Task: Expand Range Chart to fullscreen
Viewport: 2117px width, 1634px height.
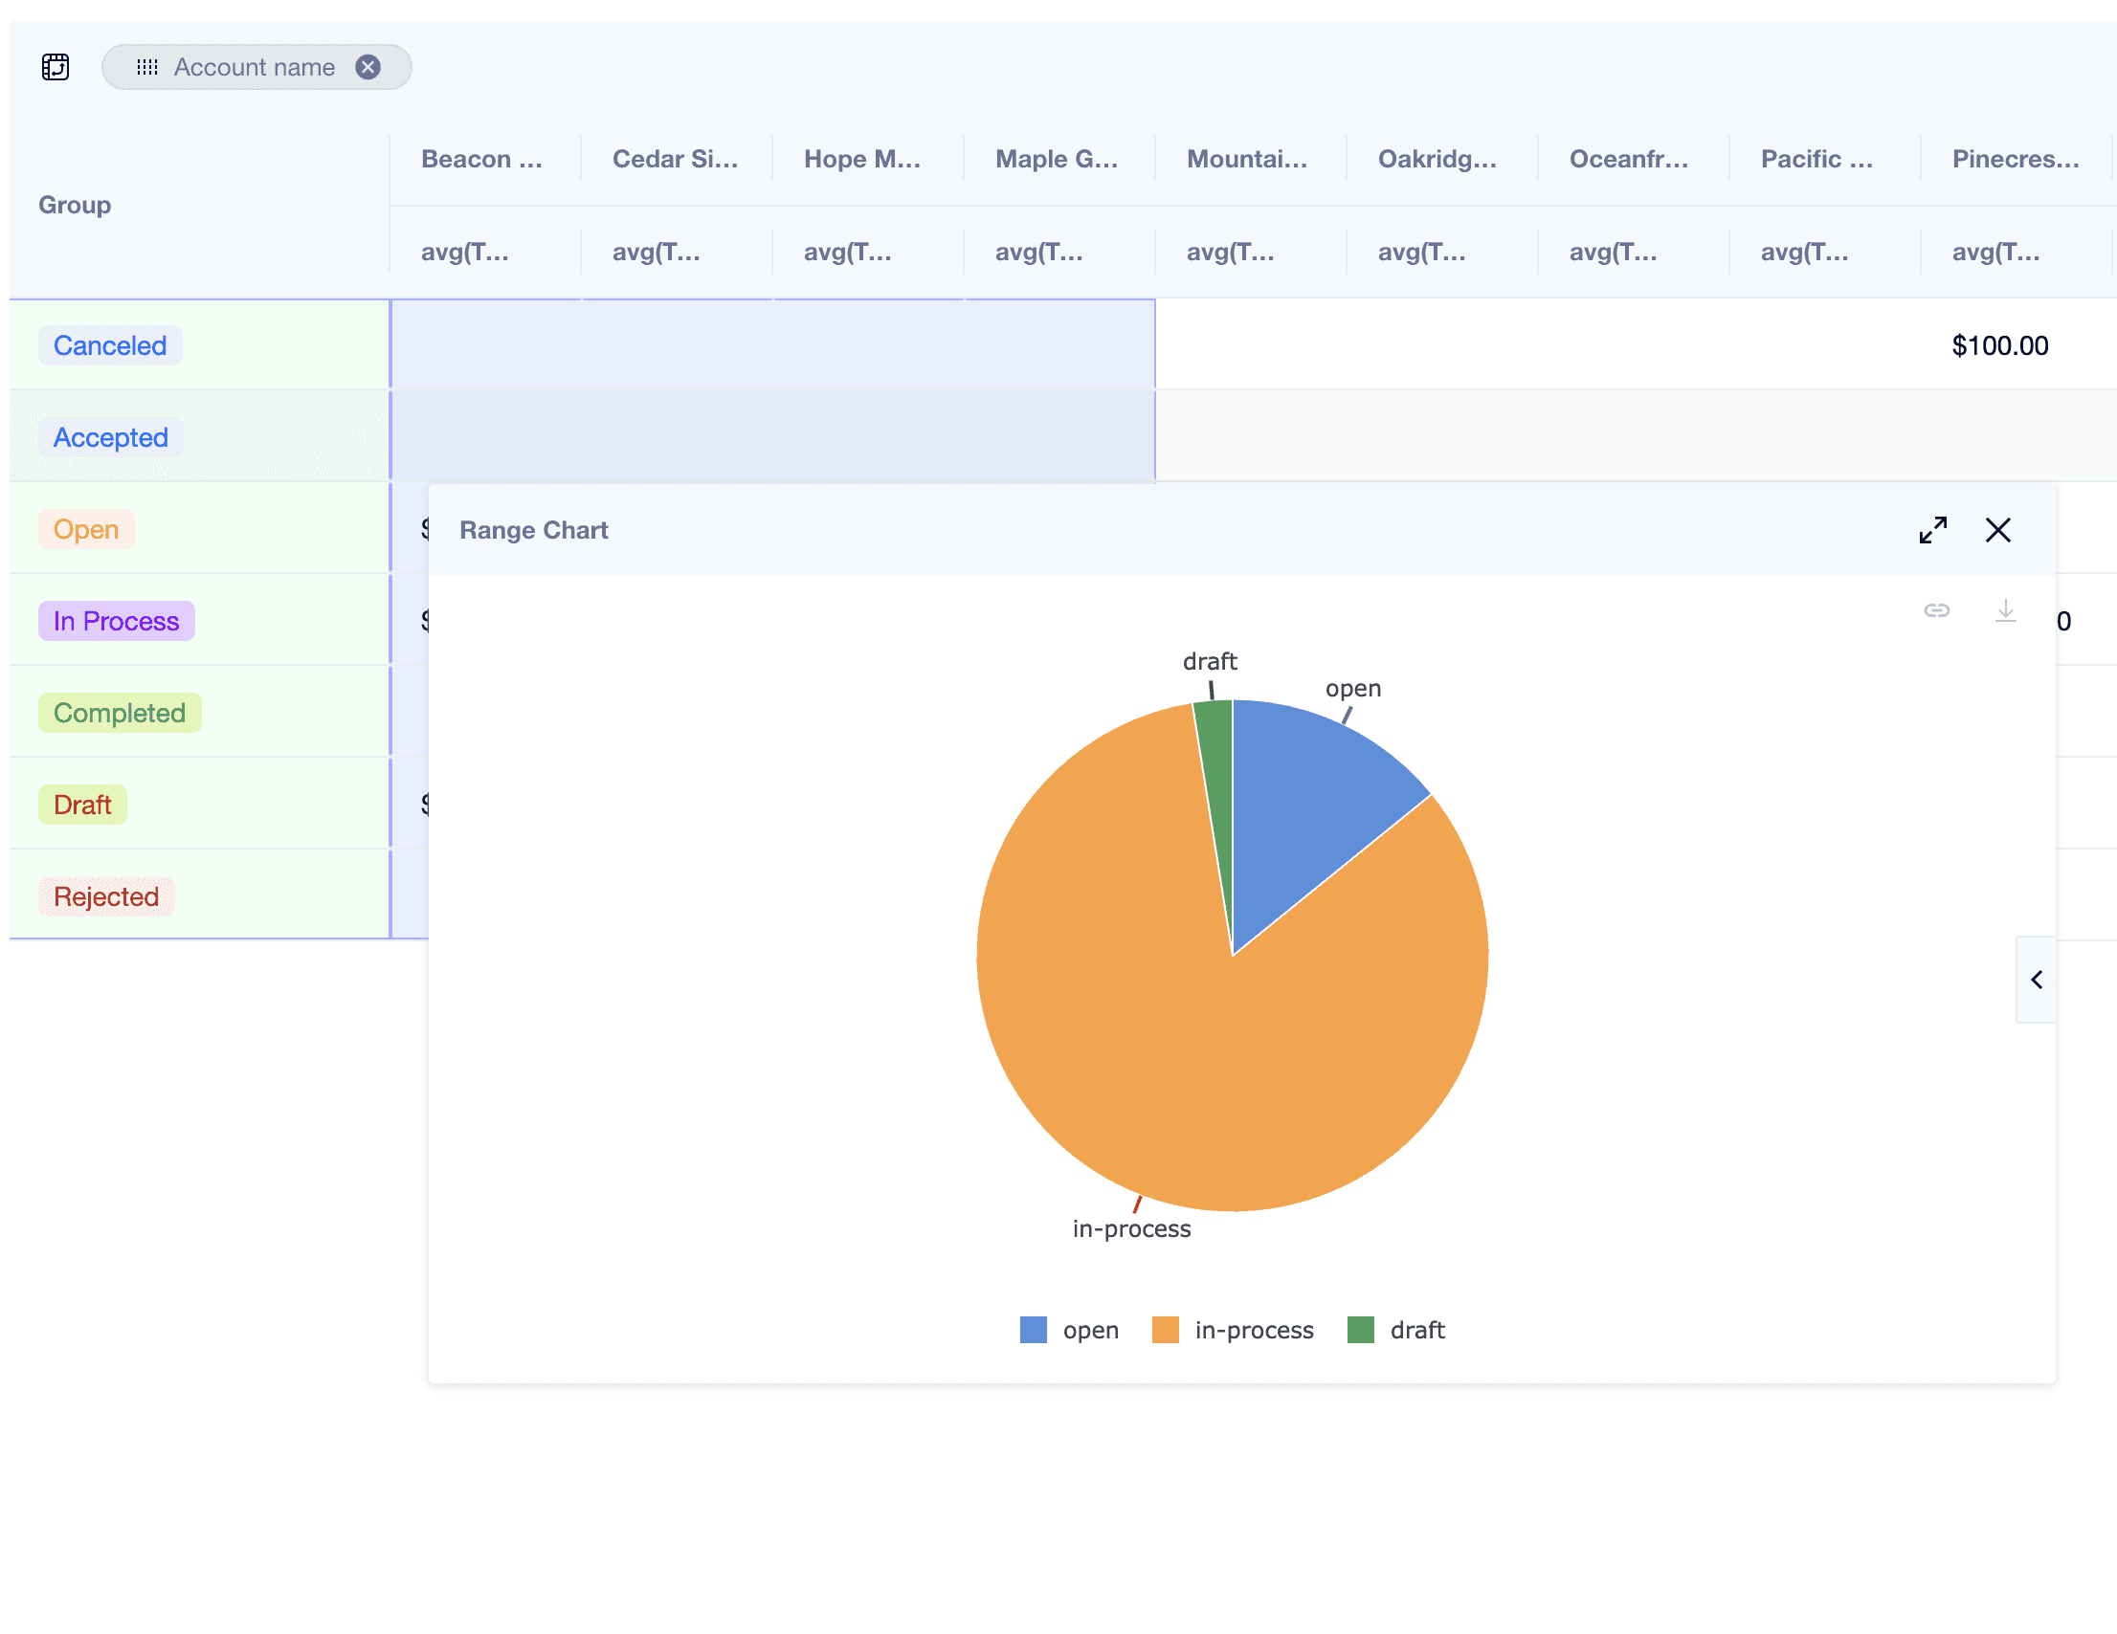Action: click(x=1932, y=530)
